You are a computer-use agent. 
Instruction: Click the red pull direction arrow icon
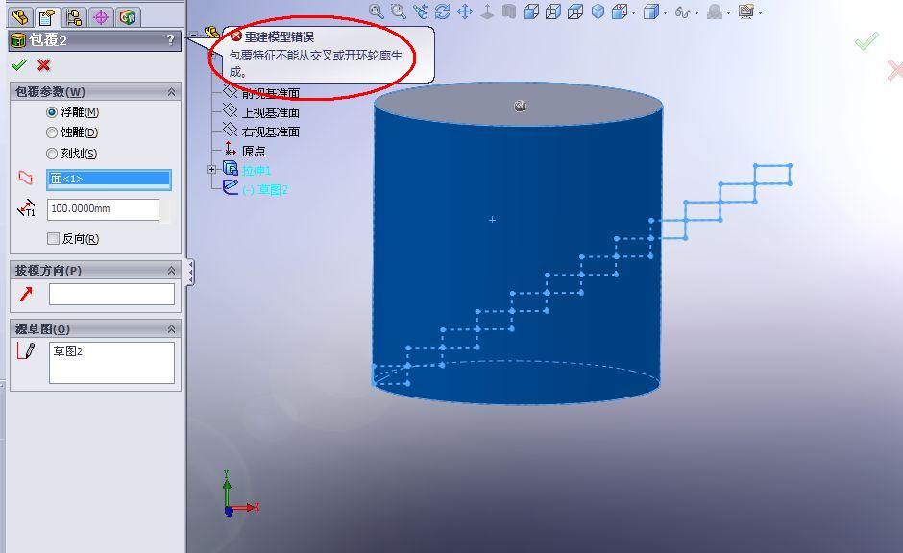pyautogui.click(x=26, y=294)
